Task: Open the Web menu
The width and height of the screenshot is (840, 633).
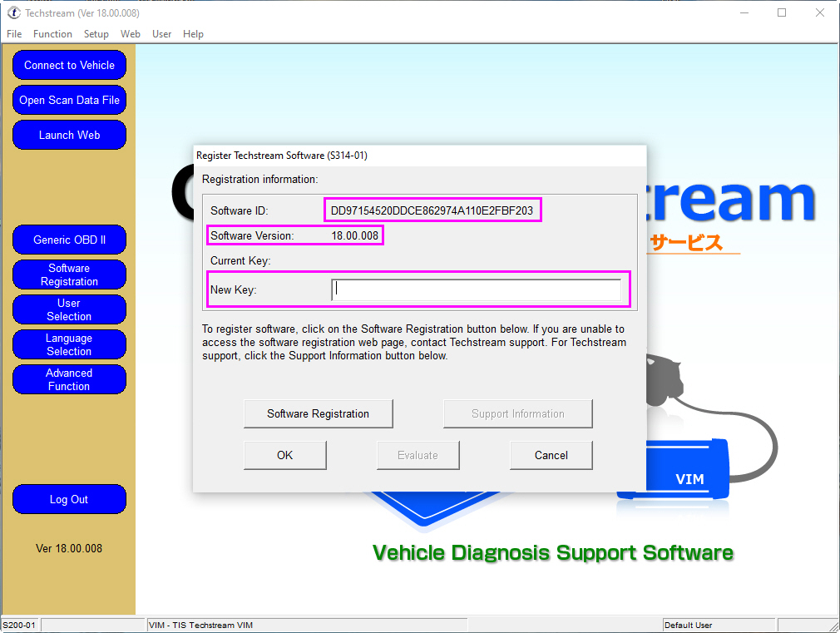Action: click(131, 34)
